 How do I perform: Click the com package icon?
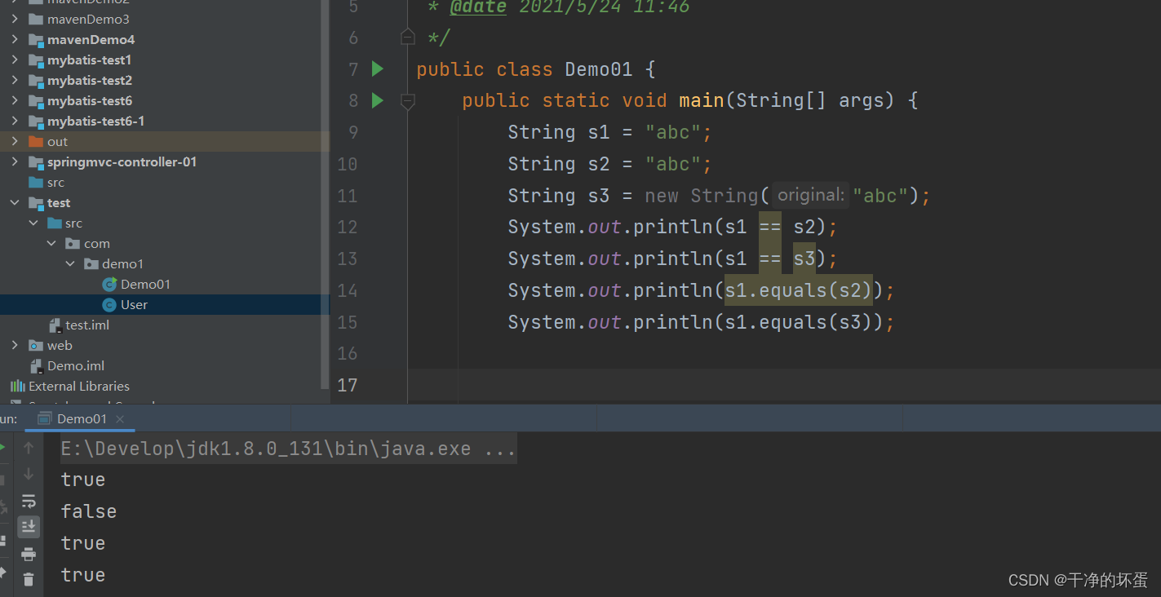point(73,244)
